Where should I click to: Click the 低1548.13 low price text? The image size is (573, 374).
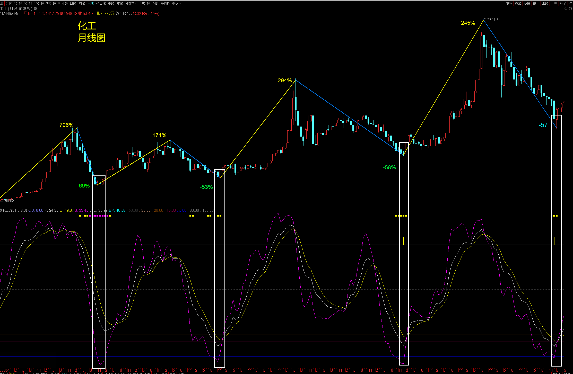point(68,14)
